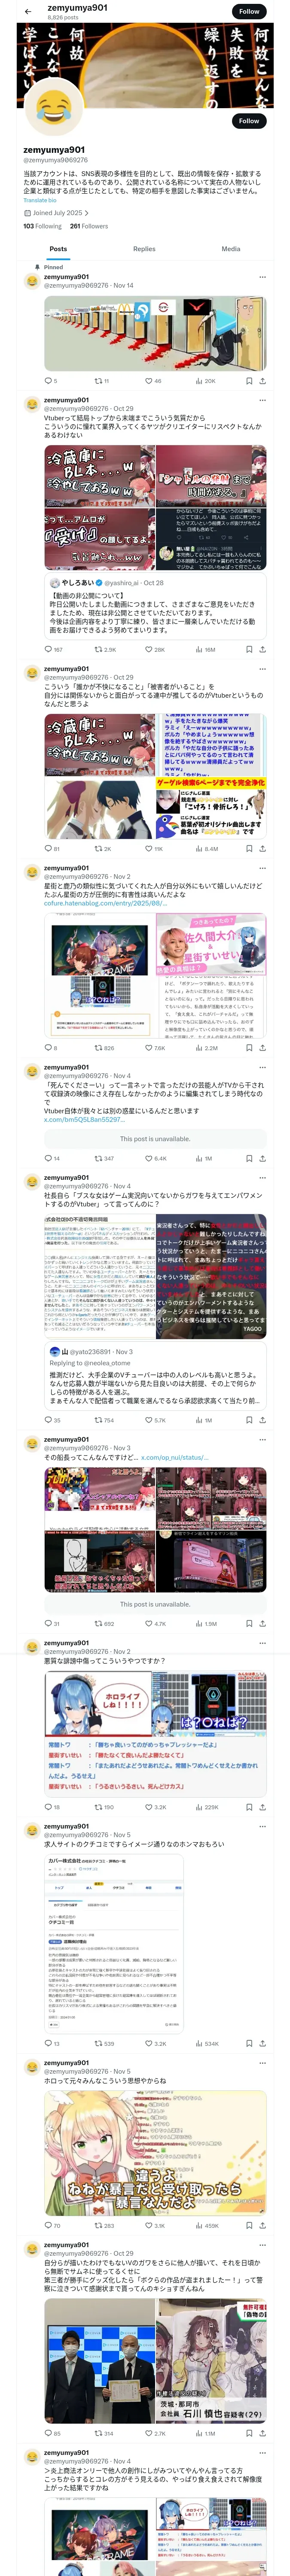Open the laughing emoji profile picture
290x2576 pixels.
pos(52,108)
